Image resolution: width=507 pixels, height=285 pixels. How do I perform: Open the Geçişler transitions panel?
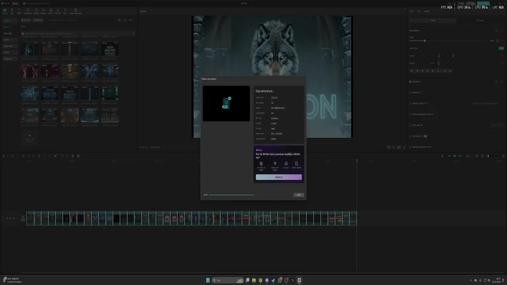(43, 11)
